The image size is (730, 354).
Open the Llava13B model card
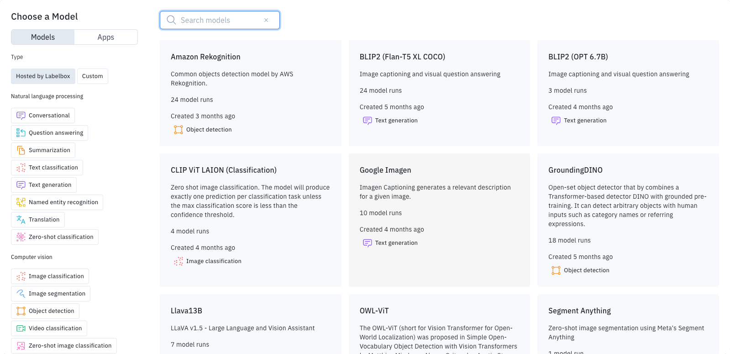point(251,324)
